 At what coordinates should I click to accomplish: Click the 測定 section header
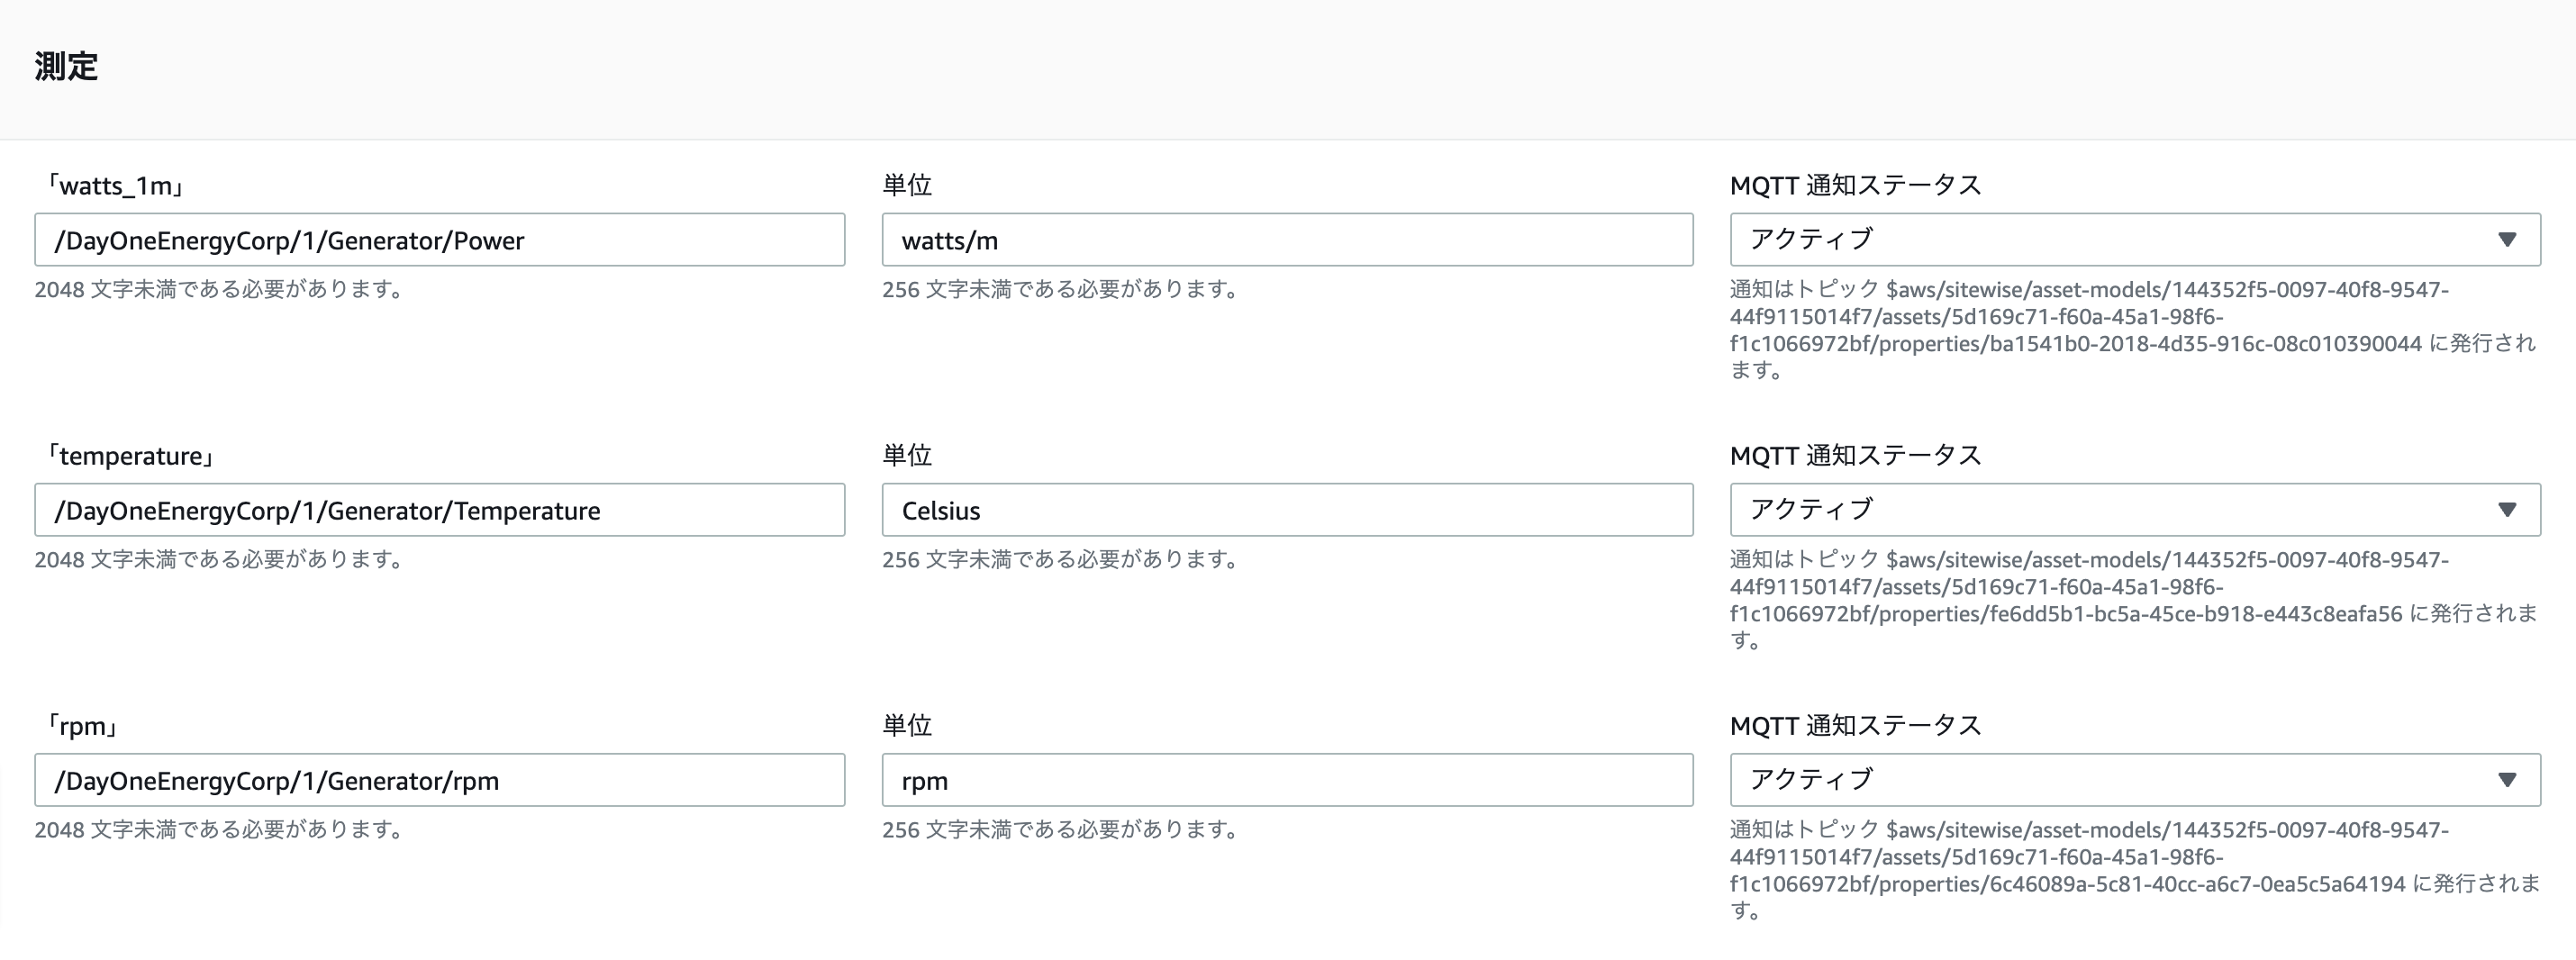point(66,67)
